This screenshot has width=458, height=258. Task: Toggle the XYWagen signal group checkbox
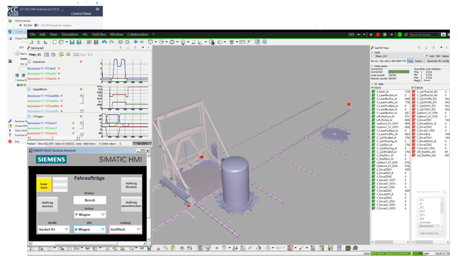coord(30,116)
